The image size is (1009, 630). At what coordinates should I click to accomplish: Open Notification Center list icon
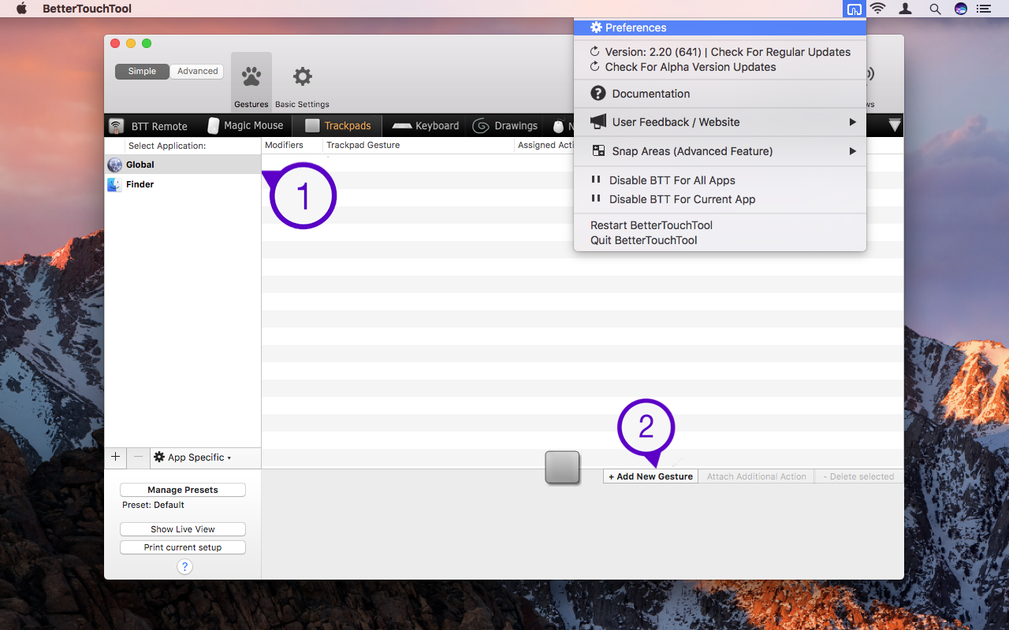tap(983, 9)
